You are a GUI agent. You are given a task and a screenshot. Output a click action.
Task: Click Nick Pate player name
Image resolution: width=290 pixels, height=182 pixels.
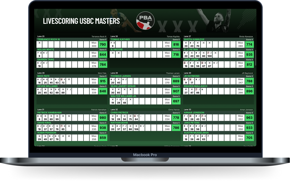43,76
